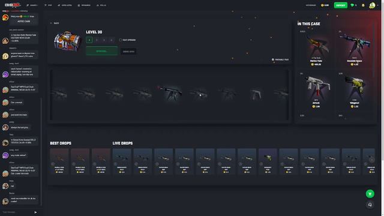Click the 'Can u accept' chat message
This screenshot has height=216, width=384.
[17, 103]
